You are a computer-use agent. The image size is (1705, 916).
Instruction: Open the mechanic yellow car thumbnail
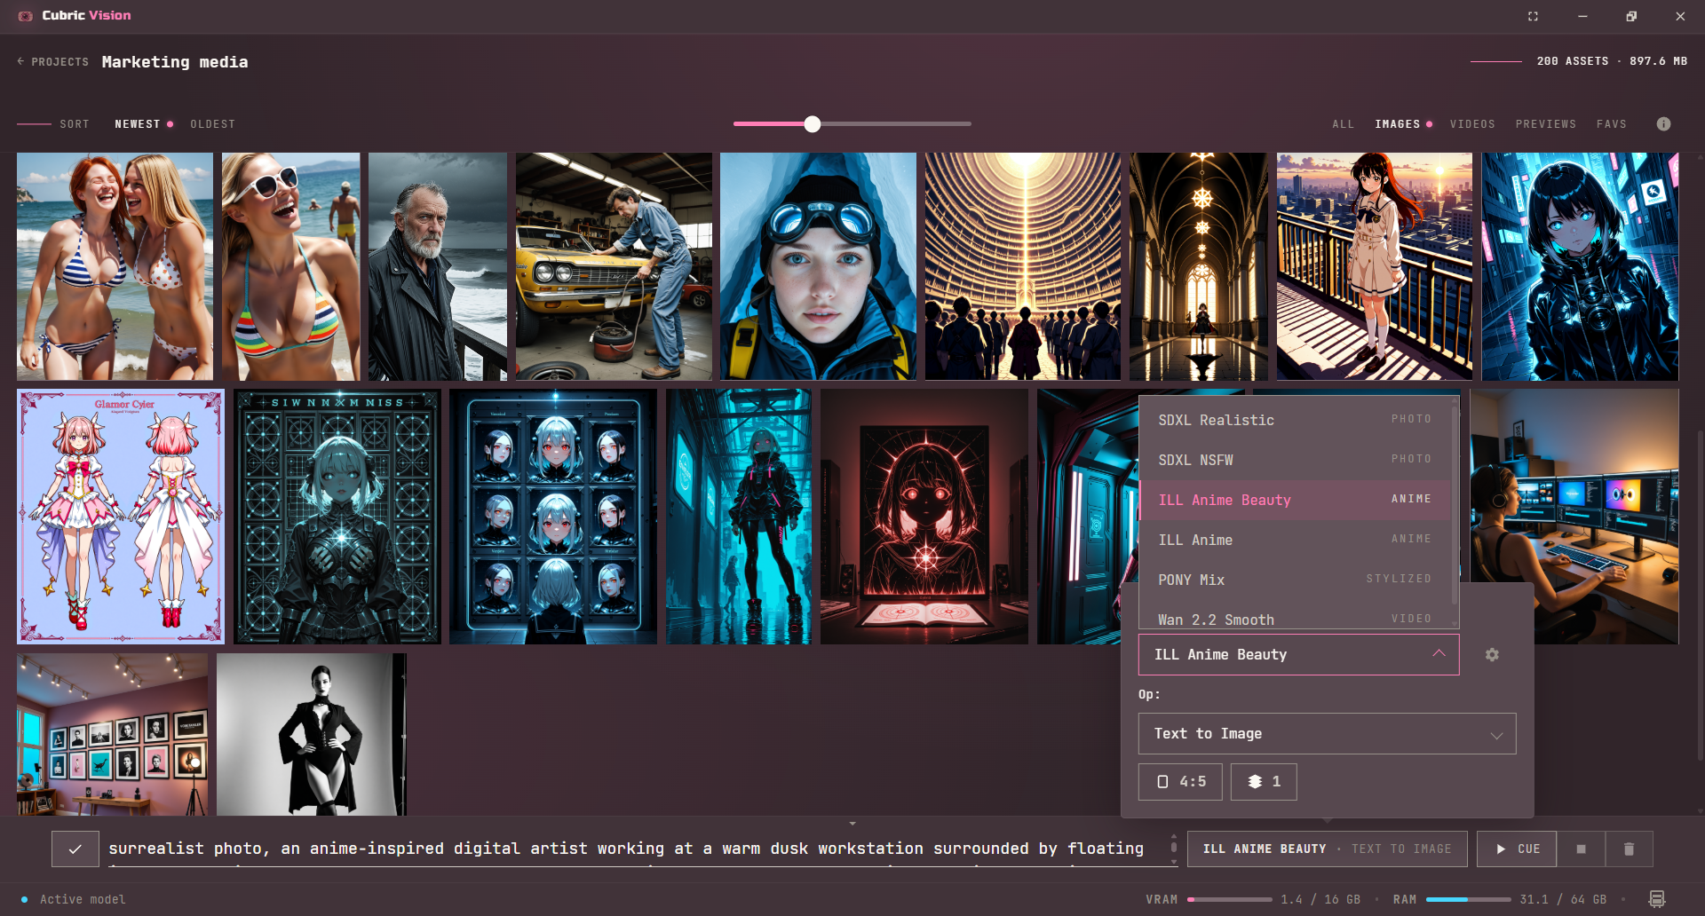click(x=614, y=266)
